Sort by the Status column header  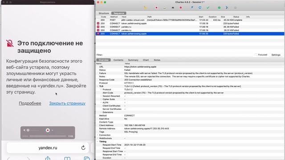[236, 17]
